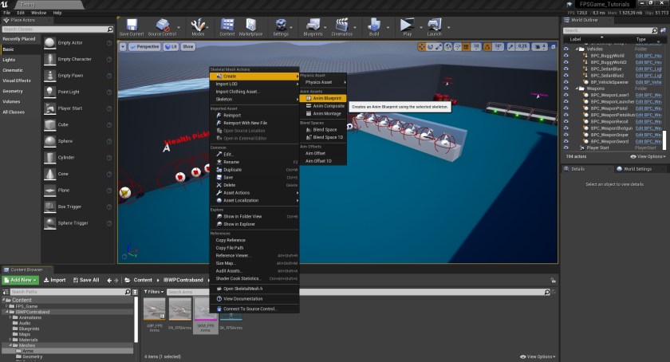Expand the Filters dropdown in Content Browser

pos(154,293)
